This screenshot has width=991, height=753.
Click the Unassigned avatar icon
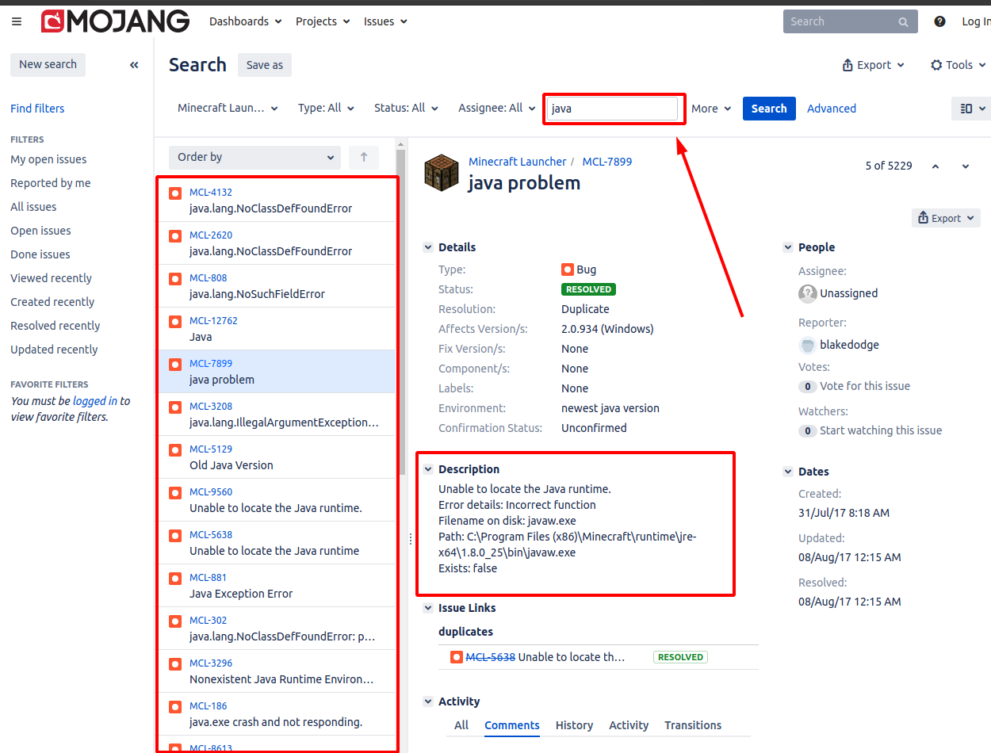[807, 293]
